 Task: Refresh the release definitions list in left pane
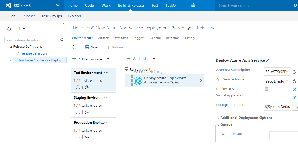(9, 29)
